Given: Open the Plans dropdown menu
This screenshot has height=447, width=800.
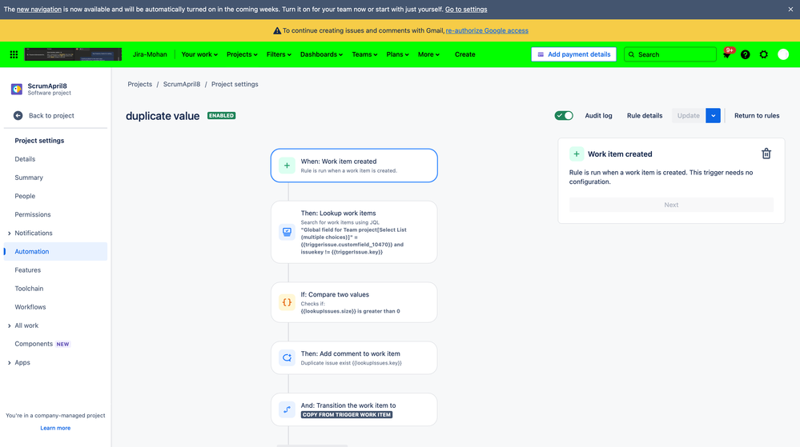Looking at the screenshot, I should coord(397,54).
